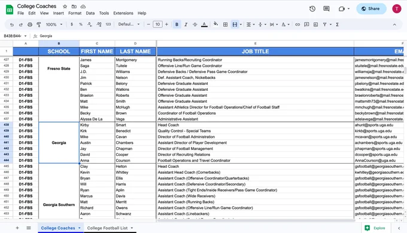The width and height of the screenshot is (407, 233).
Task: Create a filter icon
Action: [x=325, y=24]
